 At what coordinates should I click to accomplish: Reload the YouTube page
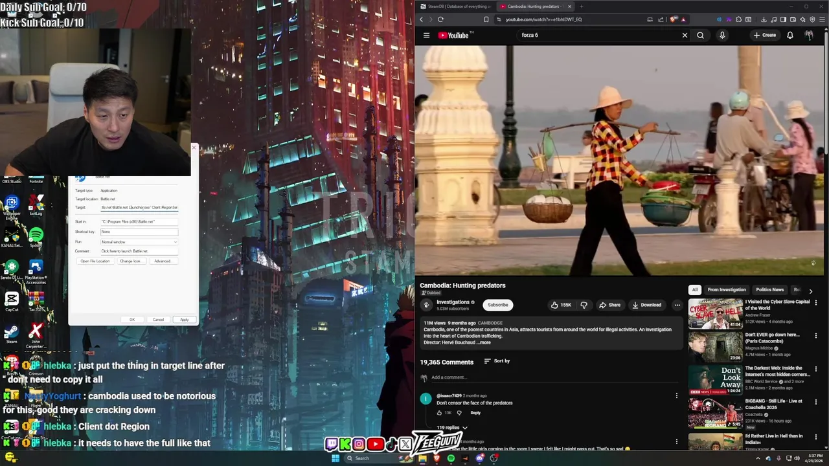tap(440, 19)
